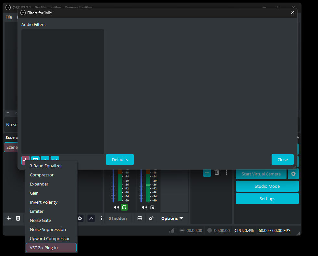Viewport: 318px width, 256px height.
Task: Click the OBS logo in the main title bar
Action: point(8,7)
